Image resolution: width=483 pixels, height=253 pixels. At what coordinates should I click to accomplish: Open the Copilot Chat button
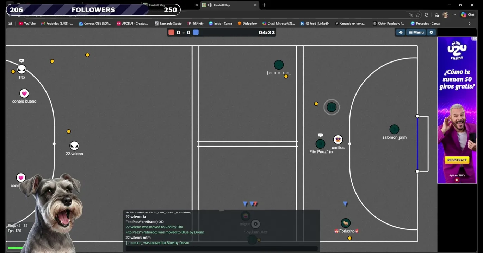point(467,15)
